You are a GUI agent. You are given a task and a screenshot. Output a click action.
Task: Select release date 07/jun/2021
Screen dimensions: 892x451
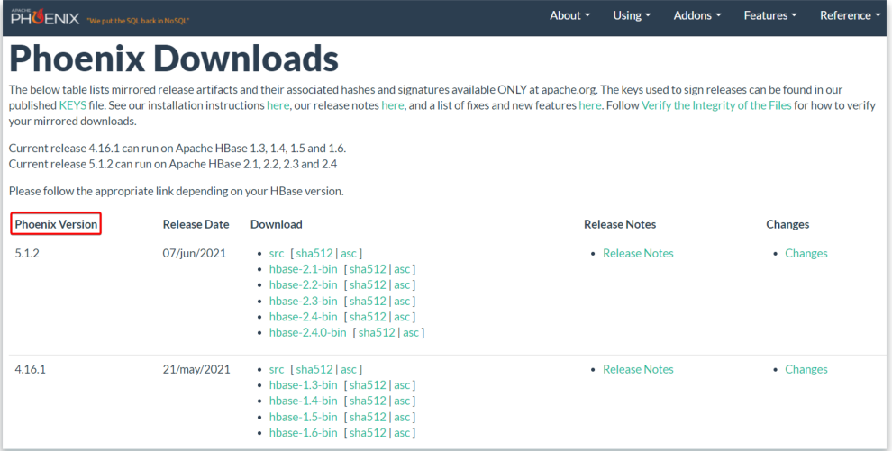(195, 253)
